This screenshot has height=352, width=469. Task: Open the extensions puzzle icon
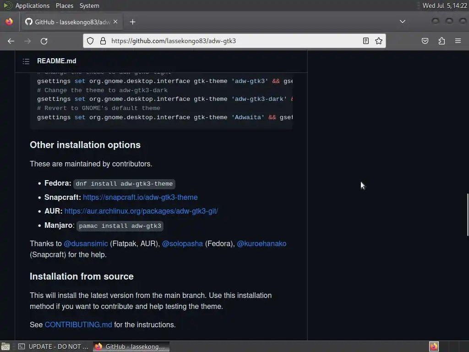click(442, 41)
